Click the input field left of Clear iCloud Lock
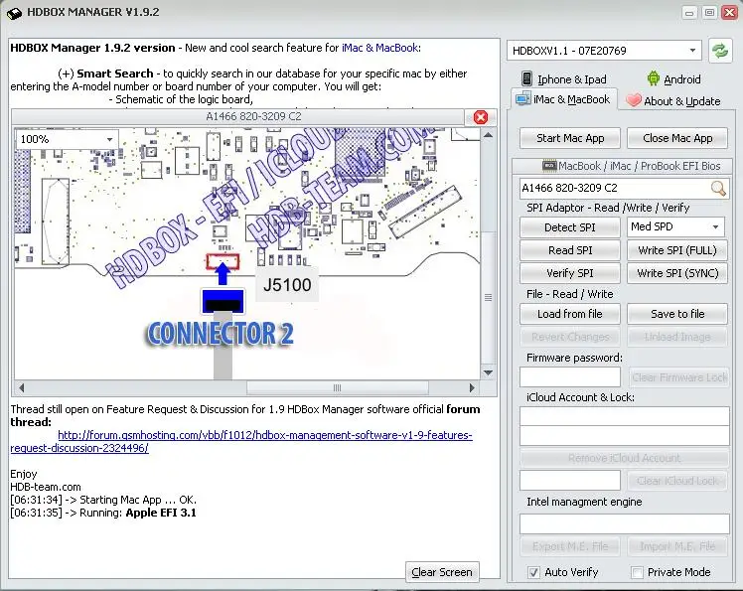The height and width of the screenshot is (591, 743). (570, 481)
